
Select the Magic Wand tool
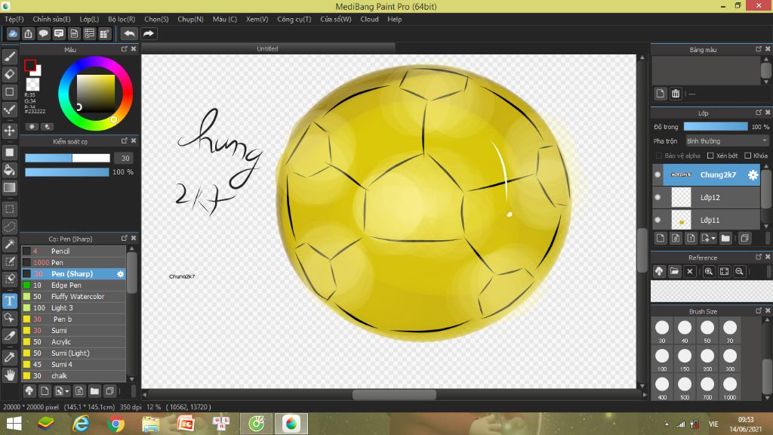pyautogui.click(x=9, y=244)
